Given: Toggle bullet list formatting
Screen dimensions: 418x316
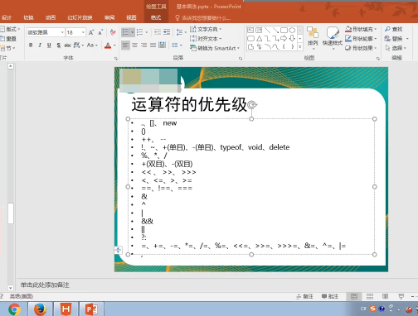Looking at the screenshot, I should (126, 32).
